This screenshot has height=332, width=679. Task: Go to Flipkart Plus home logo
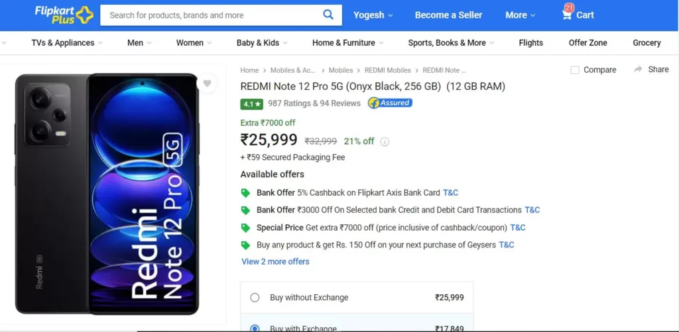(x=64, y=15)
